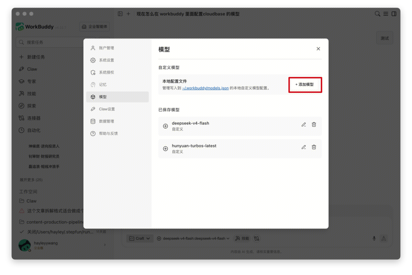Open Claw in the main sidebar
Image resolution: width=412 pixels, height=275 pixels.
pyautogui.click(x=28, y=69)
